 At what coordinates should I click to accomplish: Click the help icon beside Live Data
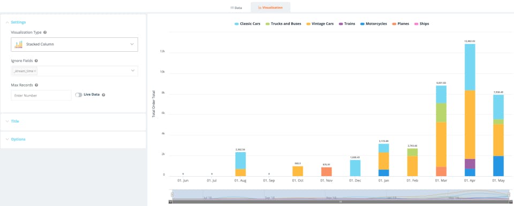pos(103,95)
